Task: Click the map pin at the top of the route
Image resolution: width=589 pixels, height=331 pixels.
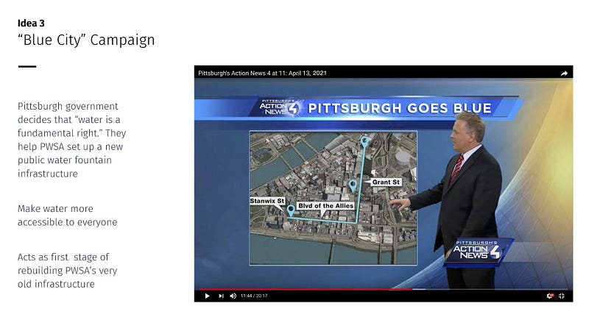Action: click(x=364, y=142)
